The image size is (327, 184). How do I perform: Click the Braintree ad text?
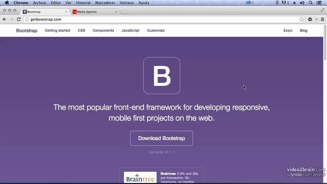pos(179,177)
